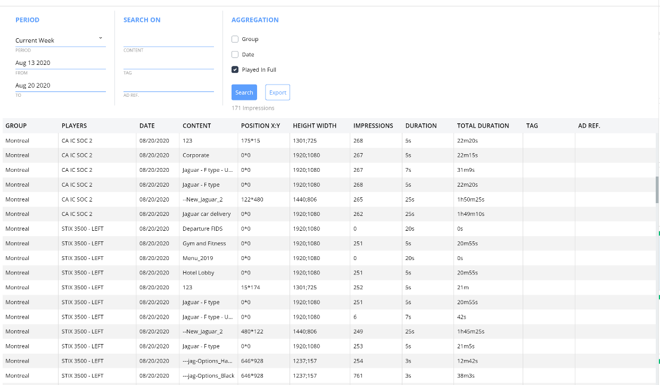Enable the Date aggregation checkbox

pos(235,54)
